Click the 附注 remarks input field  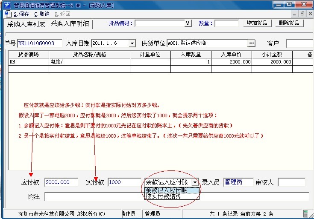(176, 197)
